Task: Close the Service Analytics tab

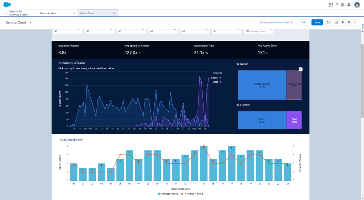Action: pos(74,13)
